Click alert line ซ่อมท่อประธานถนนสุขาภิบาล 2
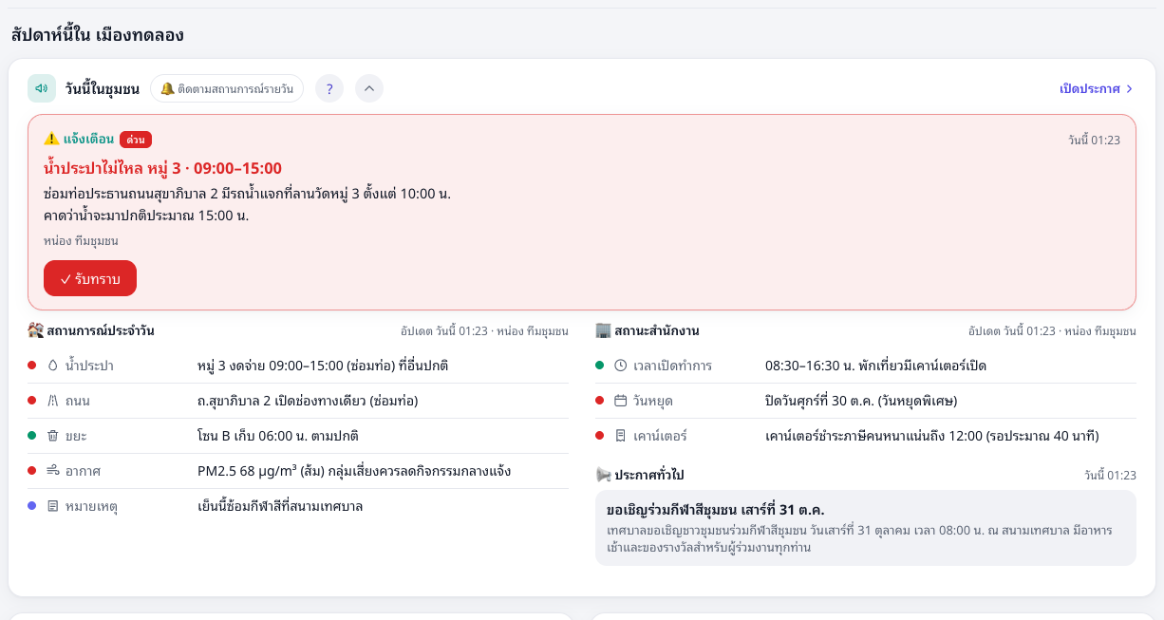Viewport: 1164px width, 620px height. [x=130, y=194]
